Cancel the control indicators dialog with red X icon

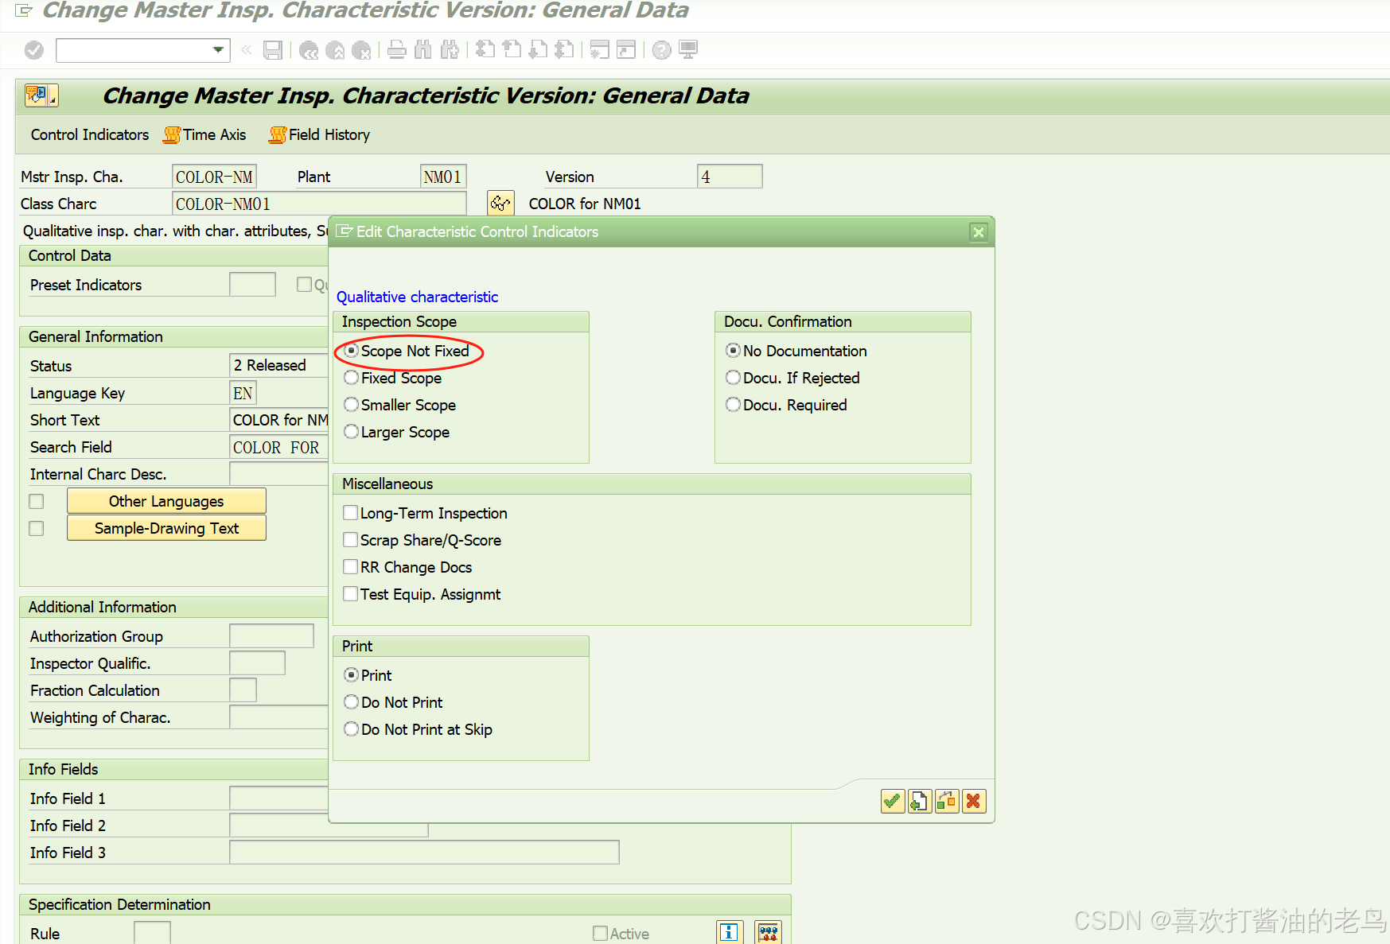[974, 801]
